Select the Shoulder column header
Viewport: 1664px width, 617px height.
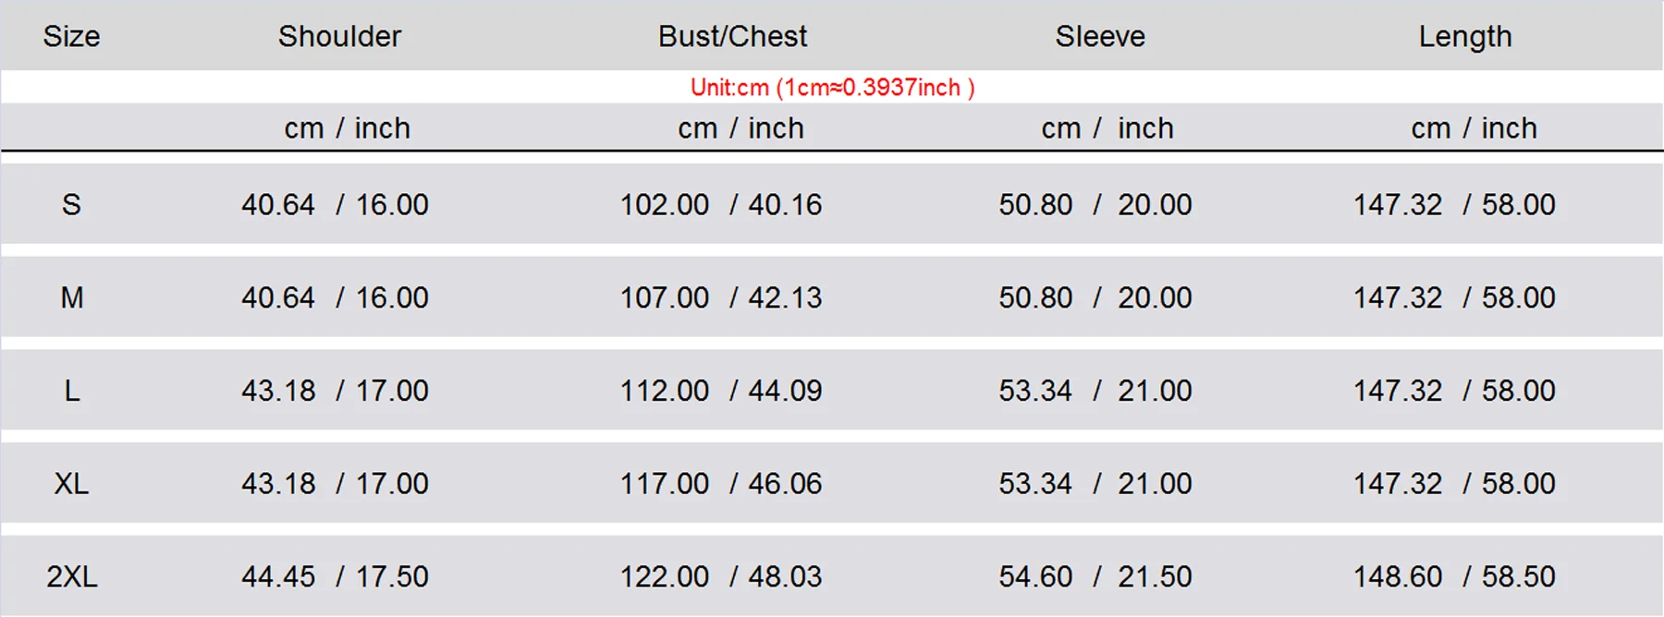tap(339, 36)
